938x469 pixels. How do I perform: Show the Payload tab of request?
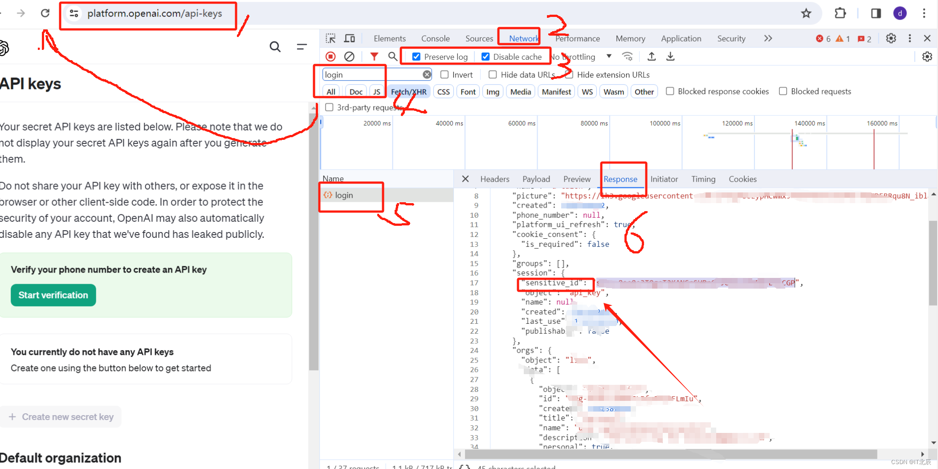tap(536, 179)
